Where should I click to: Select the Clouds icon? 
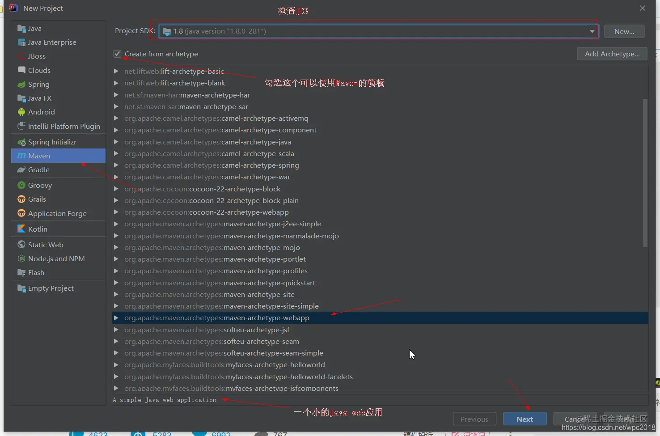21,70
